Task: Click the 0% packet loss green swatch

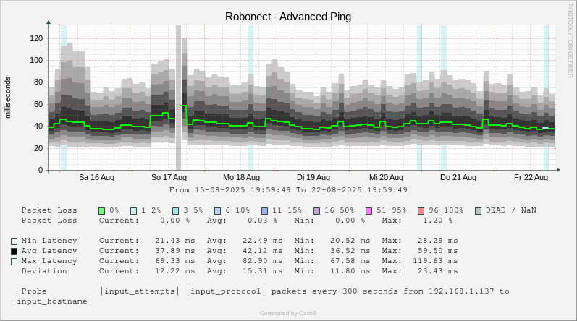Action: click(x=102, y=211)
